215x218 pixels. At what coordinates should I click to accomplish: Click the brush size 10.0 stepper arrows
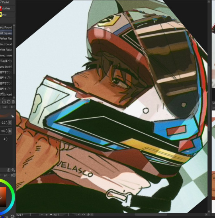coord(6,123)
